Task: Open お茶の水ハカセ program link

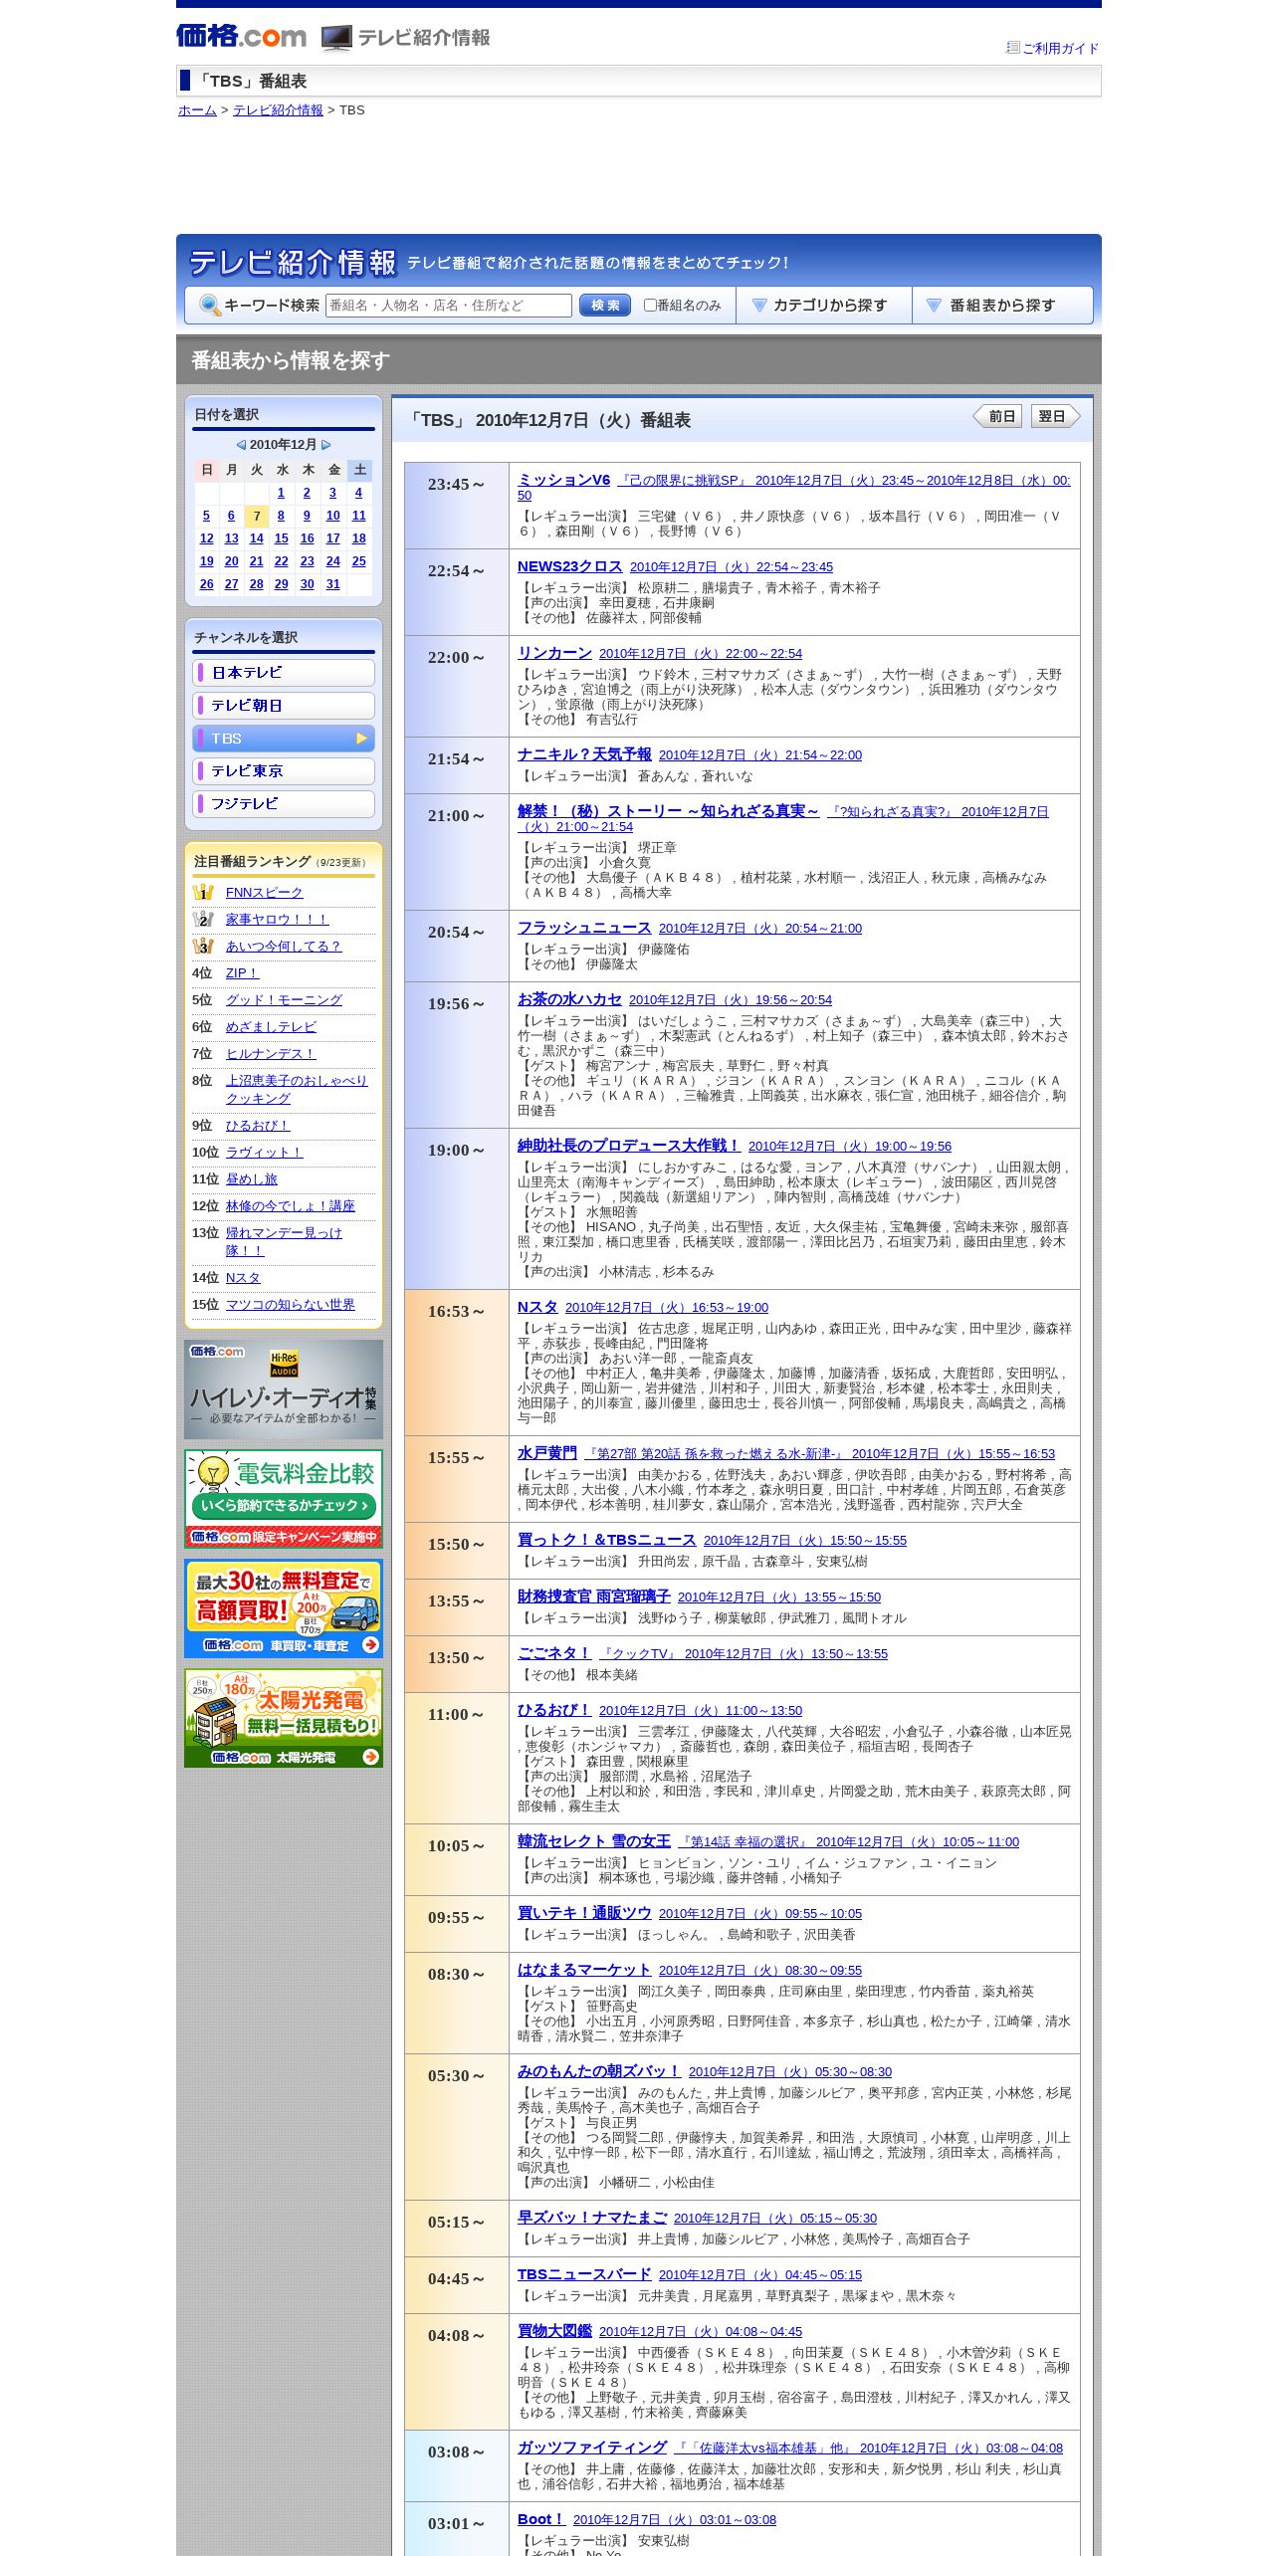Action: pyautogui.click(x=569, y=999)
